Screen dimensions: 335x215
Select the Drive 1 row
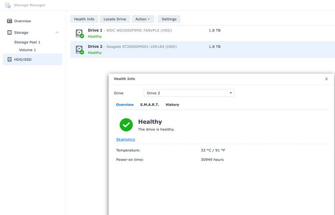click(202, 33)
